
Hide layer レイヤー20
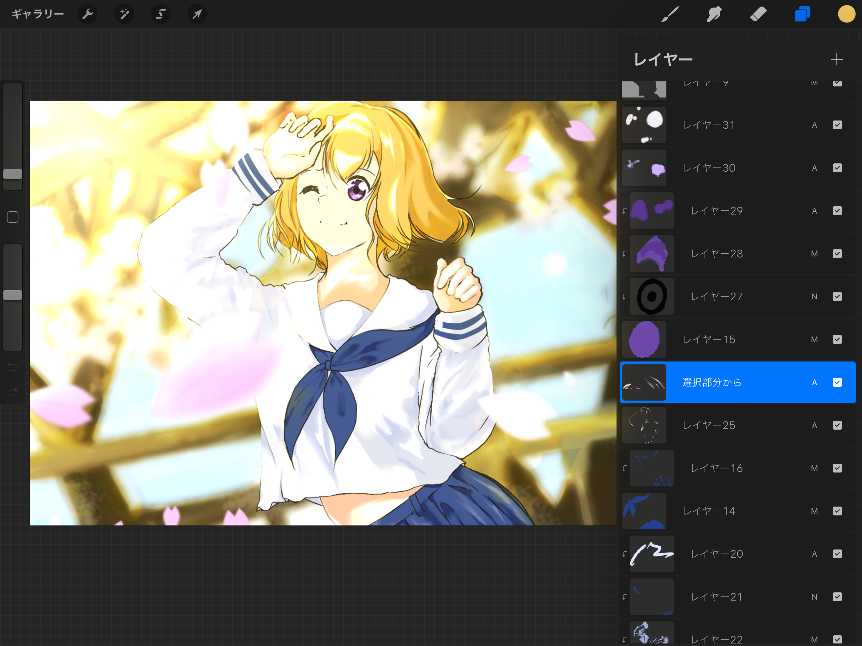coord(837,554)
